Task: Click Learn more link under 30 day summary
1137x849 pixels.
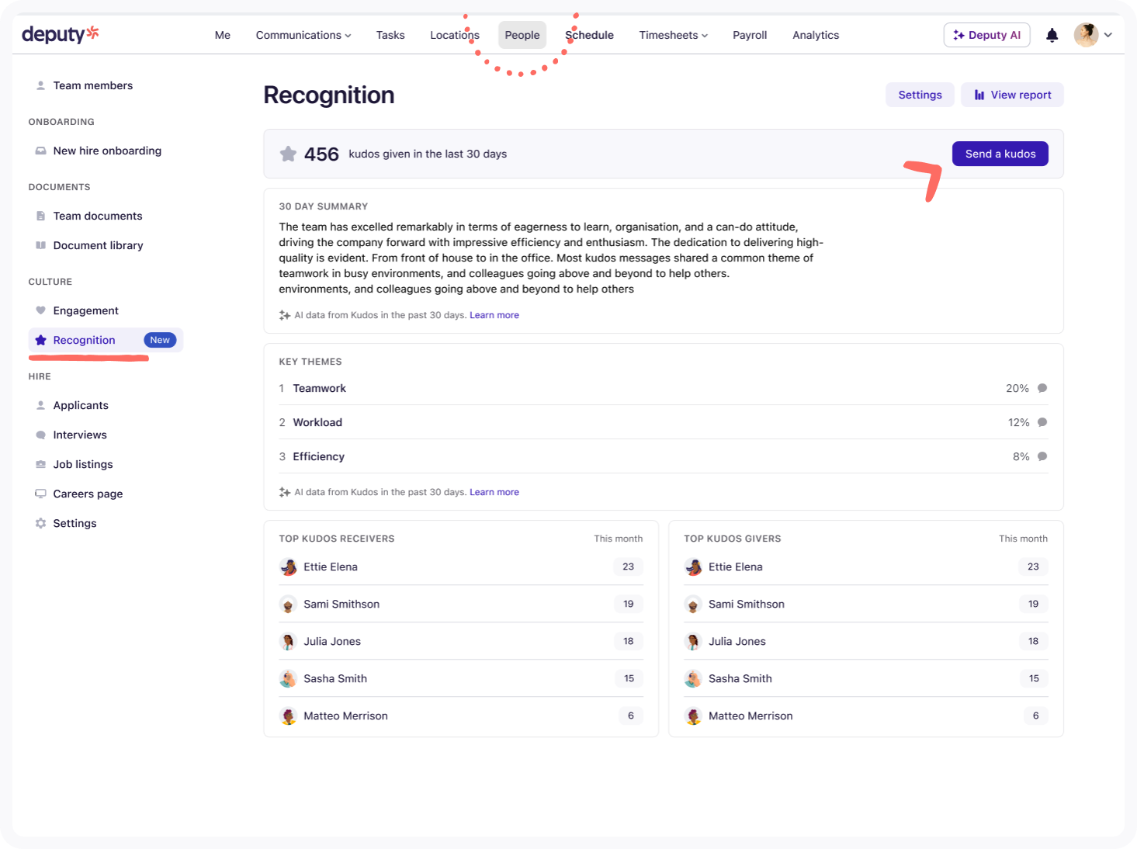Action: click(494, 315)
